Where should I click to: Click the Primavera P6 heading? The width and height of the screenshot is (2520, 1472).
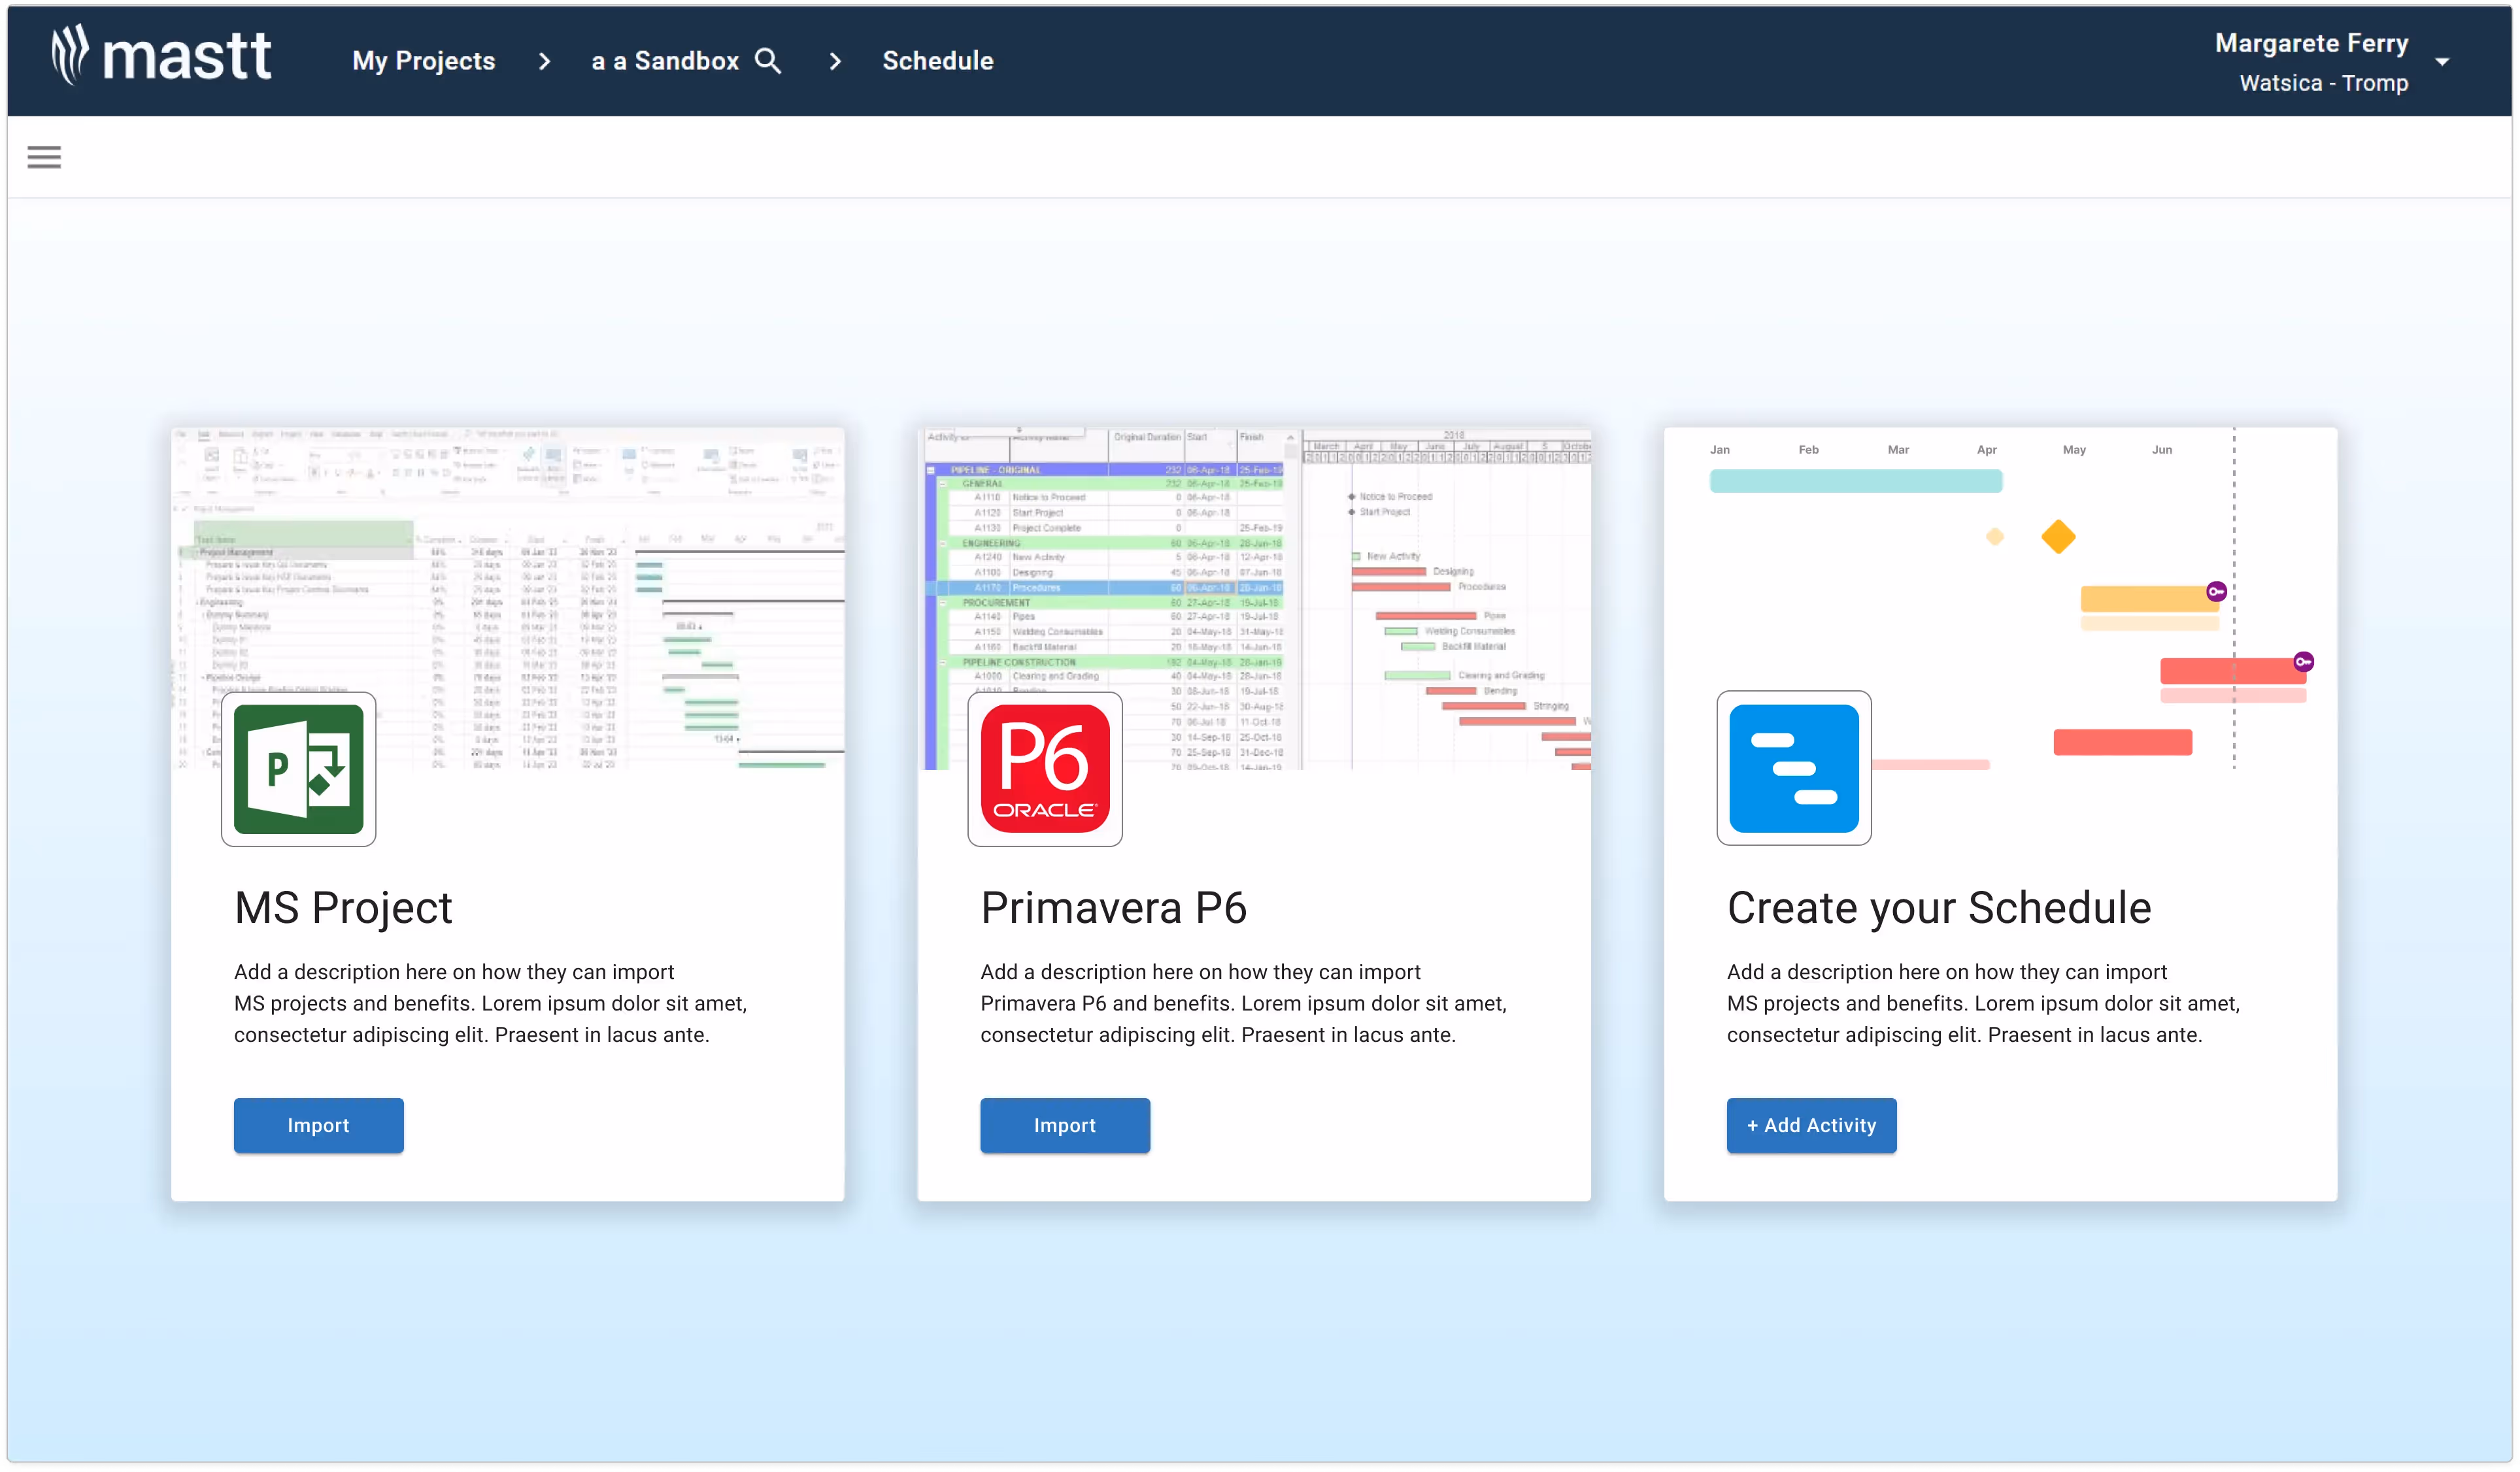1113,908
